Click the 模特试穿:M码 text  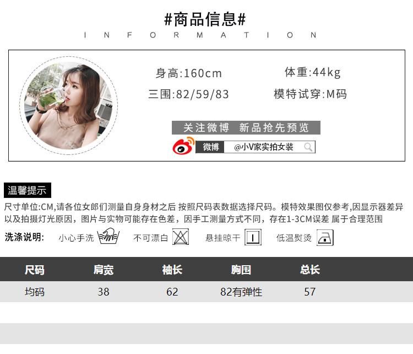pyautogui.click(x=310, y=94)
